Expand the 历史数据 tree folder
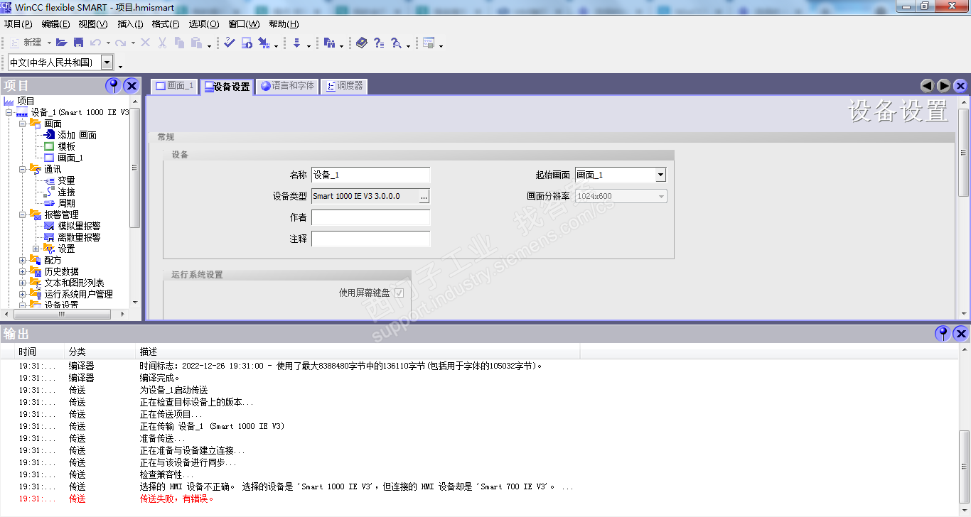Screen dimensions: 971x517 point(23,271)
